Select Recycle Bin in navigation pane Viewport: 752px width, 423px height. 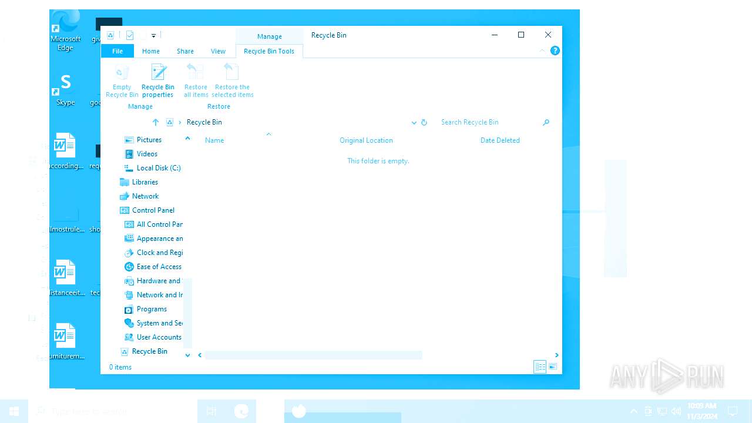(149, 351)
